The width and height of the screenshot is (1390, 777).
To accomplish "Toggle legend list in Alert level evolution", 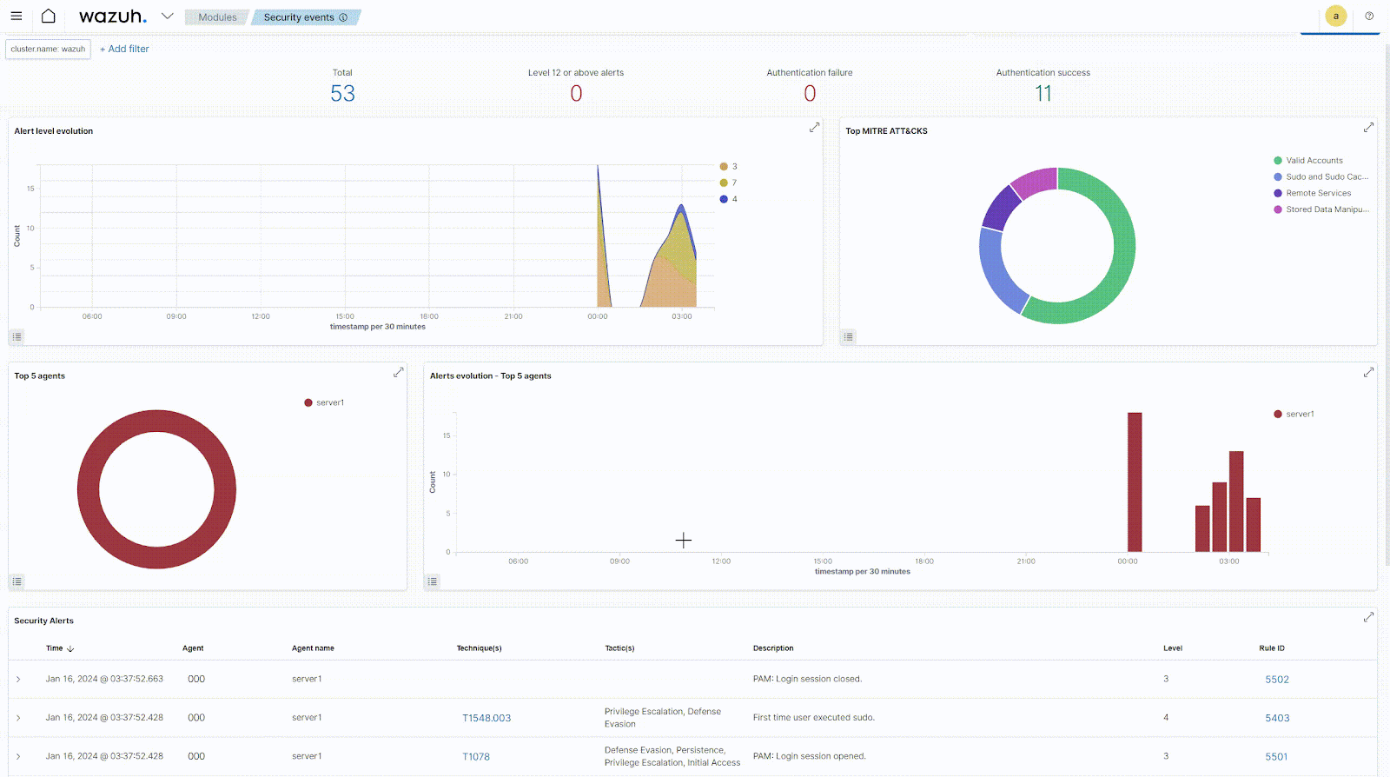I will tap(17, 336).
